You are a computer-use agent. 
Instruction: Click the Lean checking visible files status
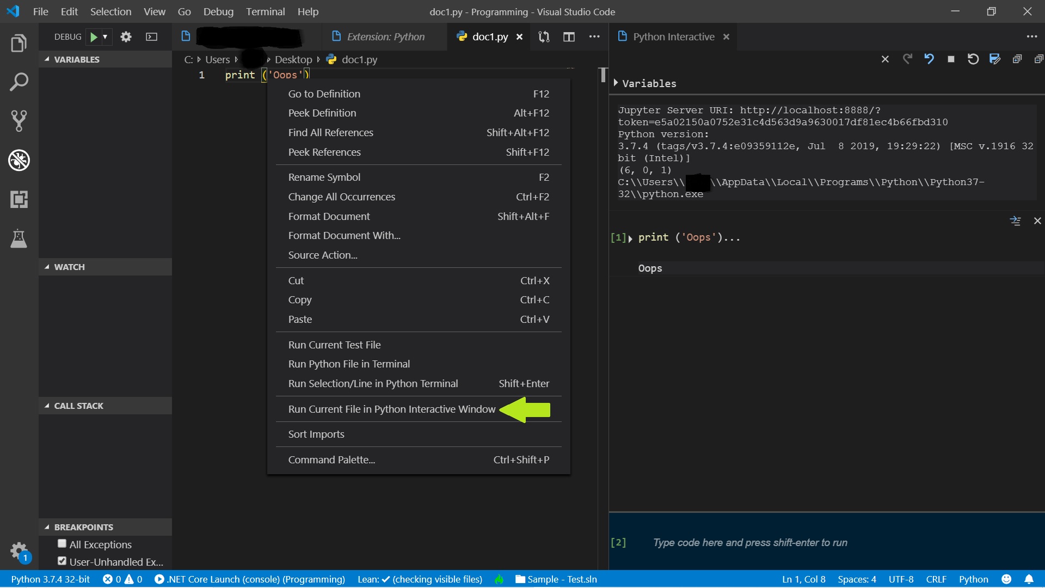[x=420, y=579]
